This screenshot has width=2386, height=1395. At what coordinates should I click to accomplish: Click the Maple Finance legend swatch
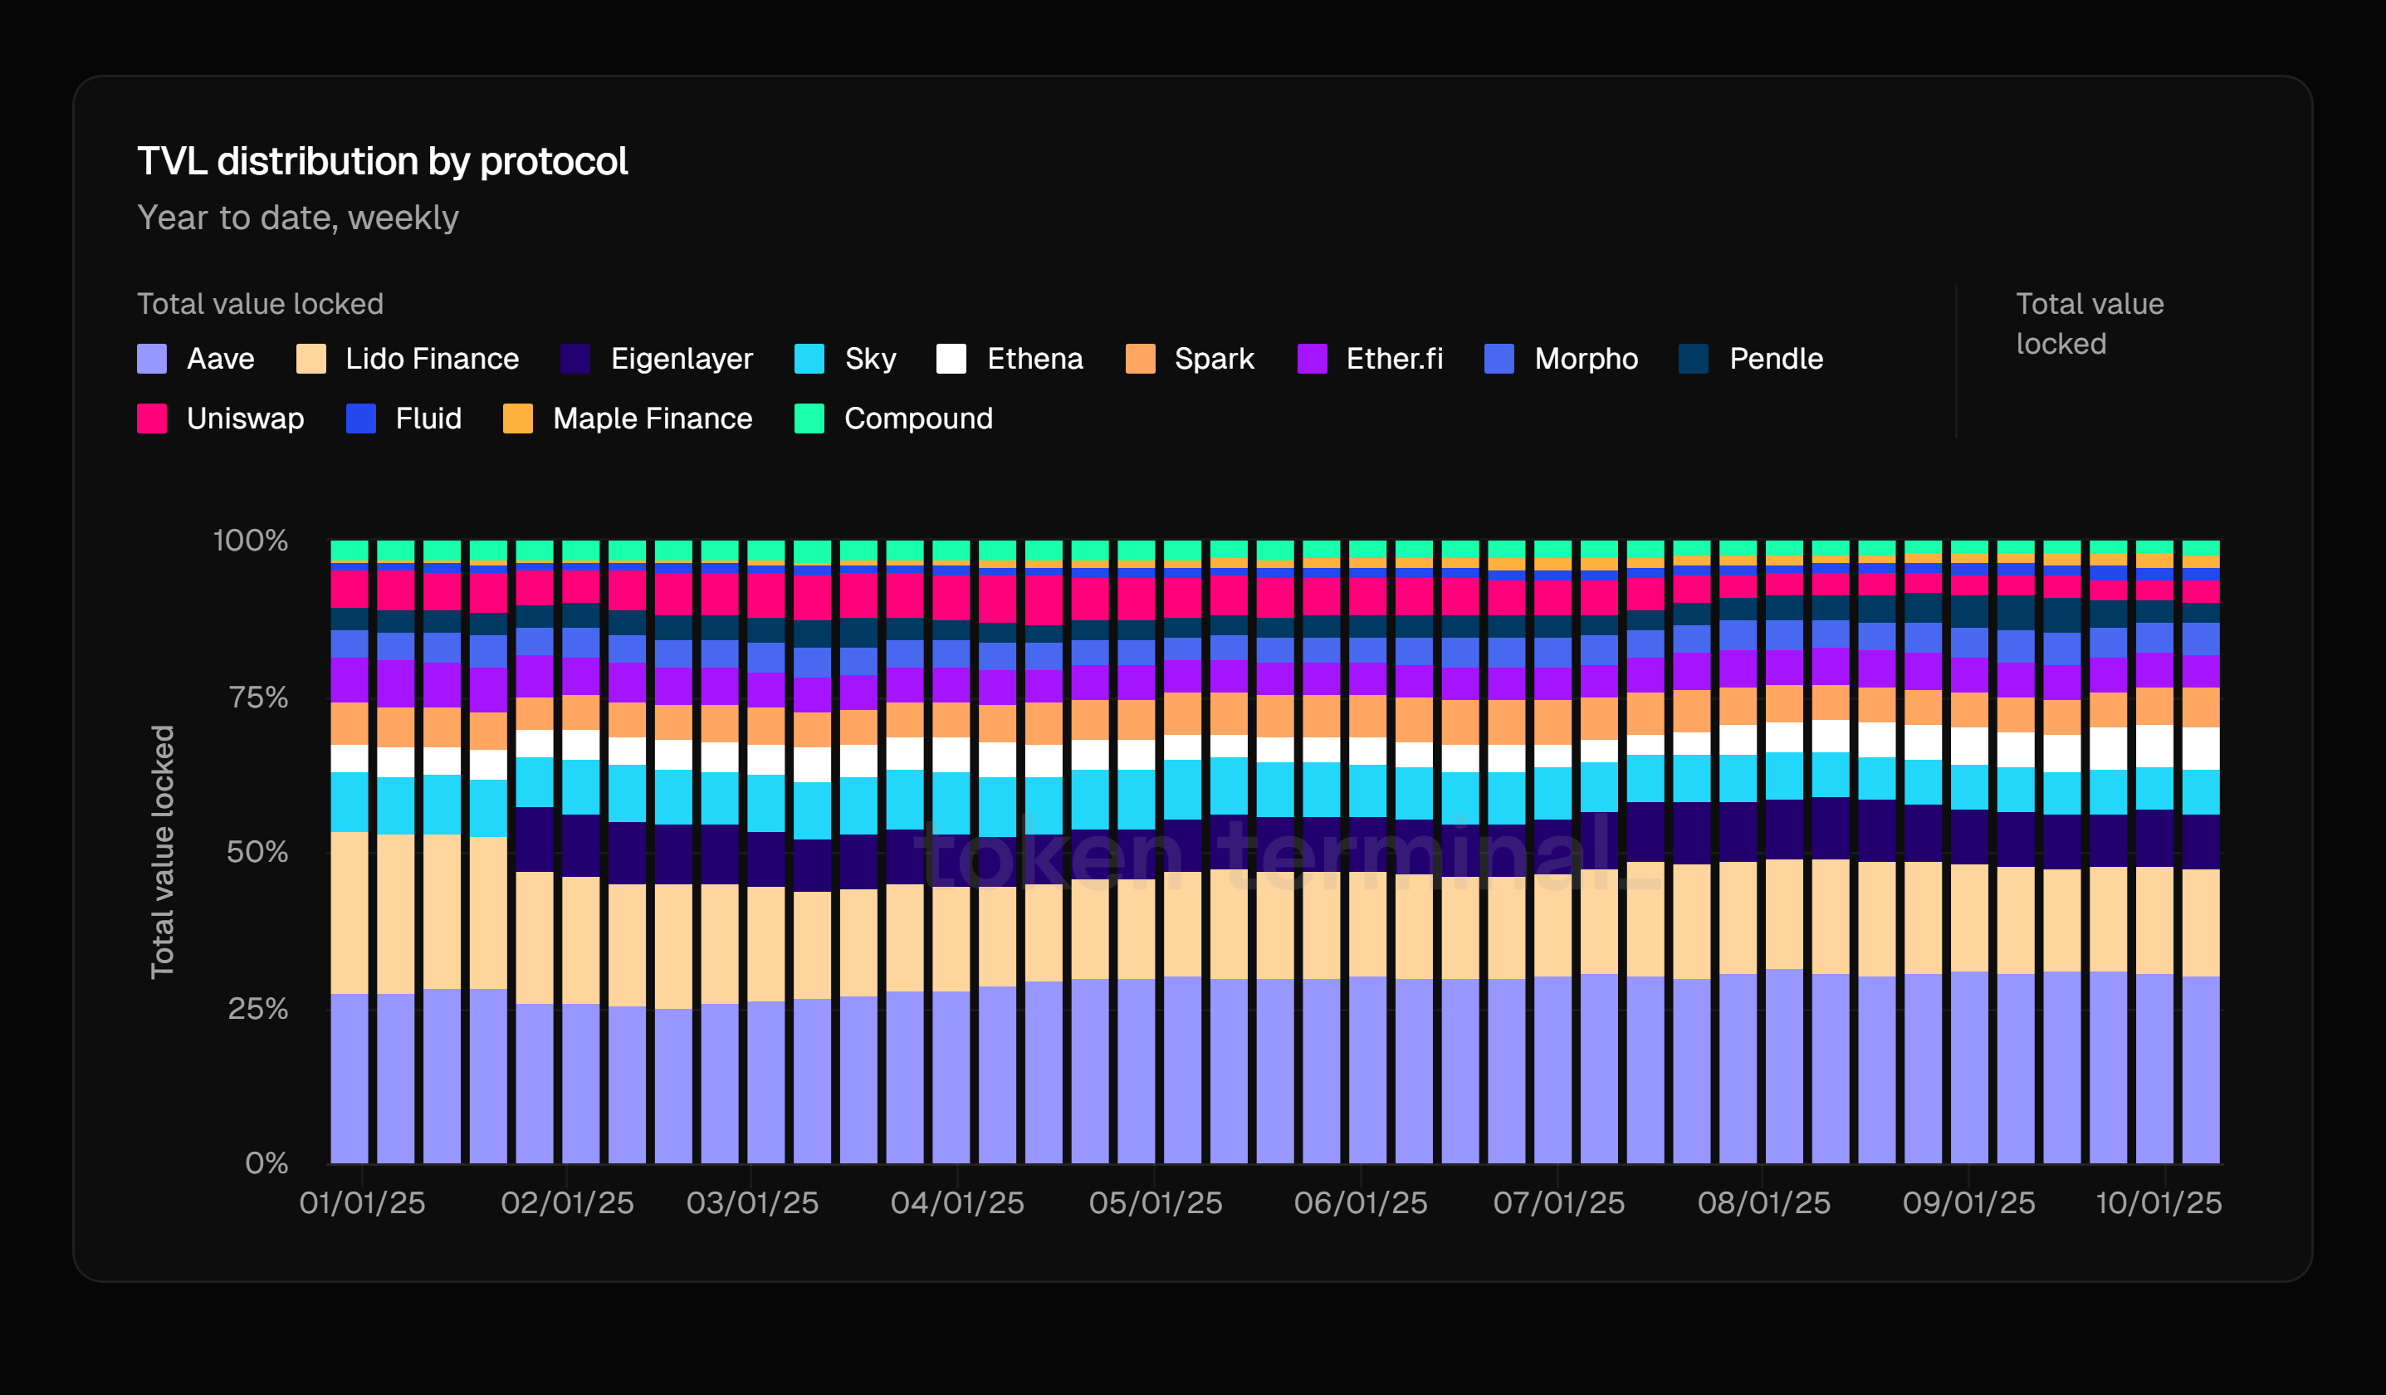[x=518, y=418]
